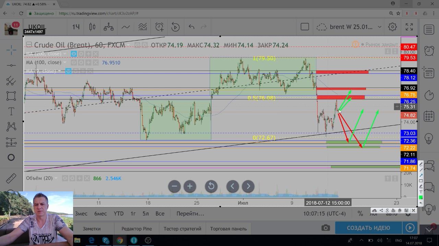Select the ruler measure tool
The image size is (439, 246).
pyautogui.click(x=11, y=178)
